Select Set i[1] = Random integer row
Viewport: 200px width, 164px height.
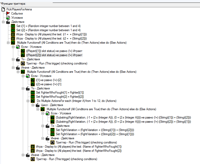(x=48, y=26)
